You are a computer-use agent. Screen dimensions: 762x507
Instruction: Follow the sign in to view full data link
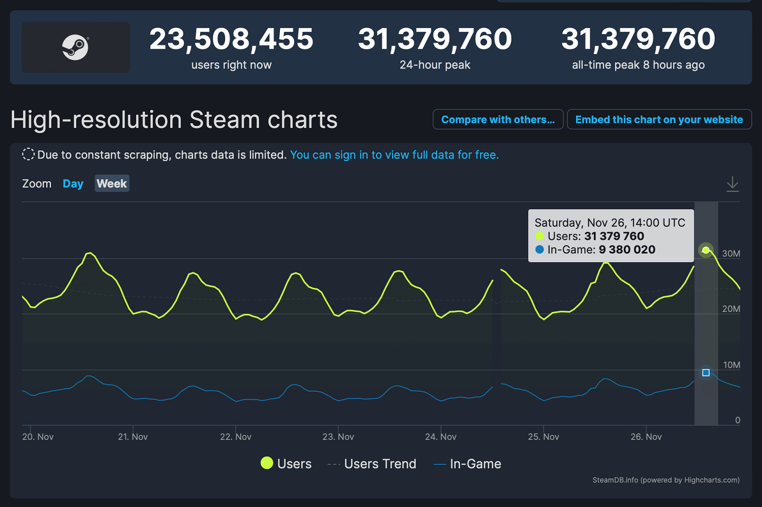tap(394, 155)
